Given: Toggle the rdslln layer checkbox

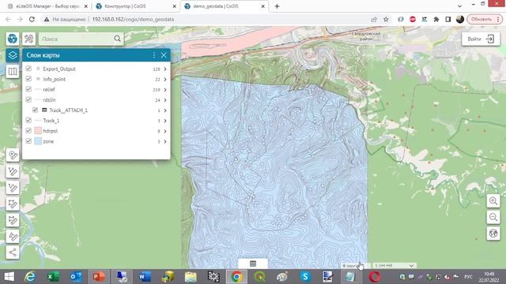Looking at the screenshot, I should [x=28, y=99].
